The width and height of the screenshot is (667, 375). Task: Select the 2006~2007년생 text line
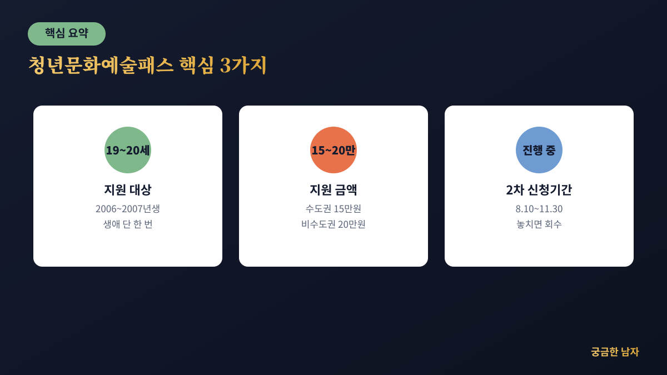tap(128, 209)
